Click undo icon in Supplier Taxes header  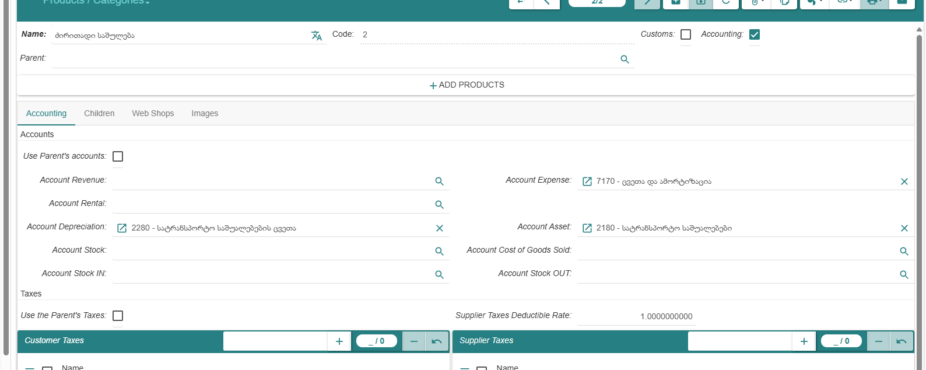pos(901,341)
